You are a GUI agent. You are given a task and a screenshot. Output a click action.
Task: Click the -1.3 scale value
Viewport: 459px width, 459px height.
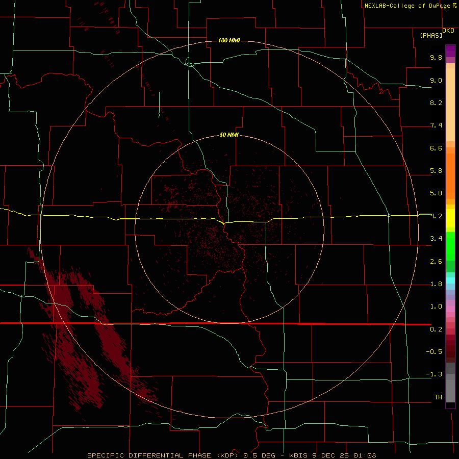tap(434, 374)
